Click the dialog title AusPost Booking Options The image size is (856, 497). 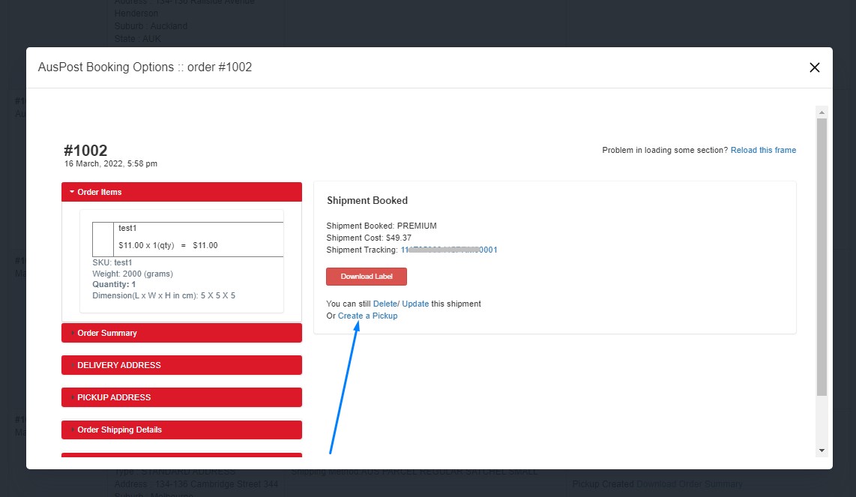pyautogui.click(x=145, y=67)
